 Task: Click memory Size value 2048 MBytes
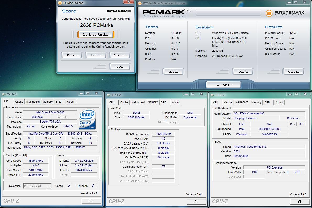tap(136, 117)
